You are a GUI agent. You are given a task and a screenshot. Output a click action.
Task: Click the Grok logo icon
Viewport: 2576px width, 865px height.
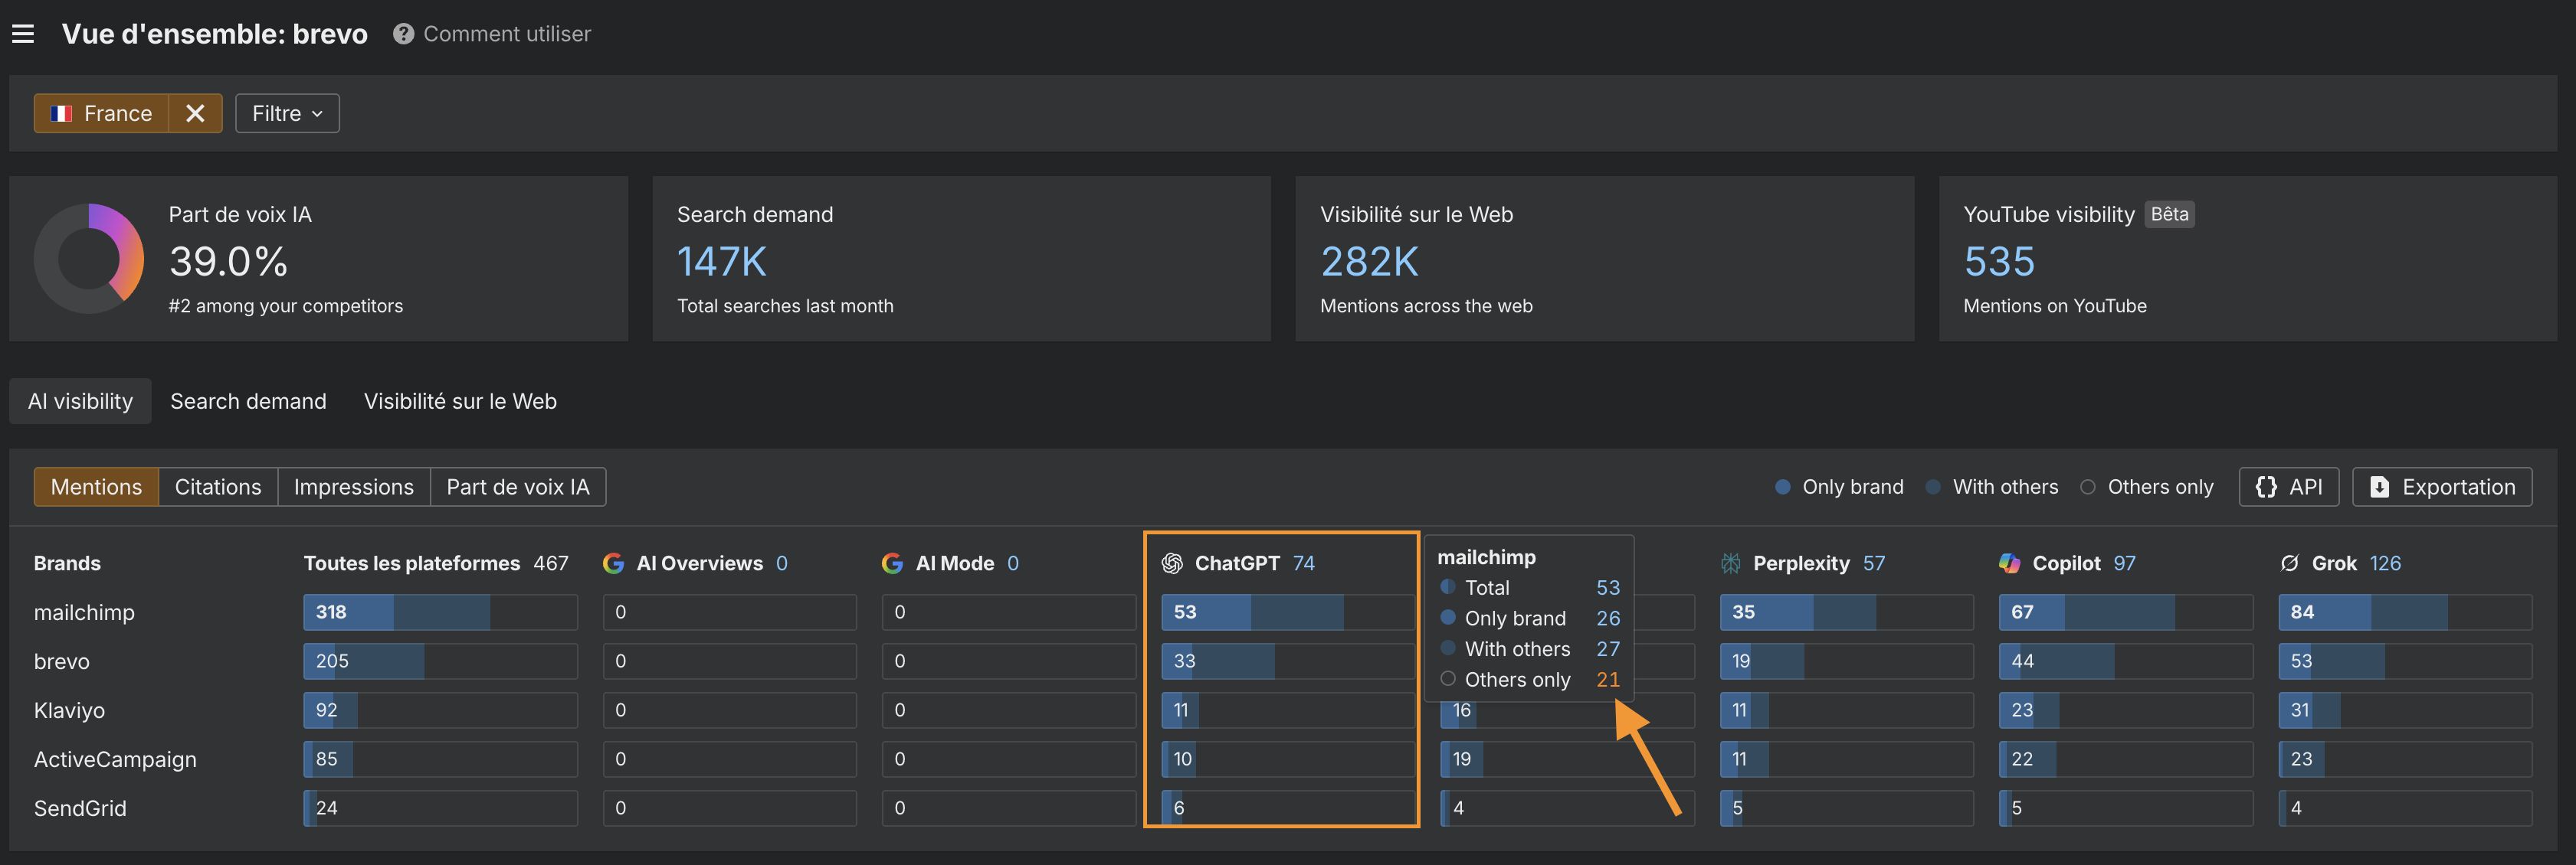2289,563
